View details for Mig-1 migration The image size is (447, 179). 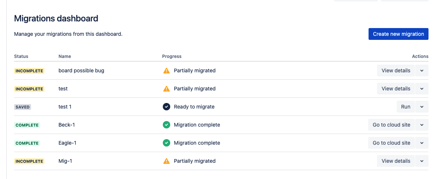point(396,161)
